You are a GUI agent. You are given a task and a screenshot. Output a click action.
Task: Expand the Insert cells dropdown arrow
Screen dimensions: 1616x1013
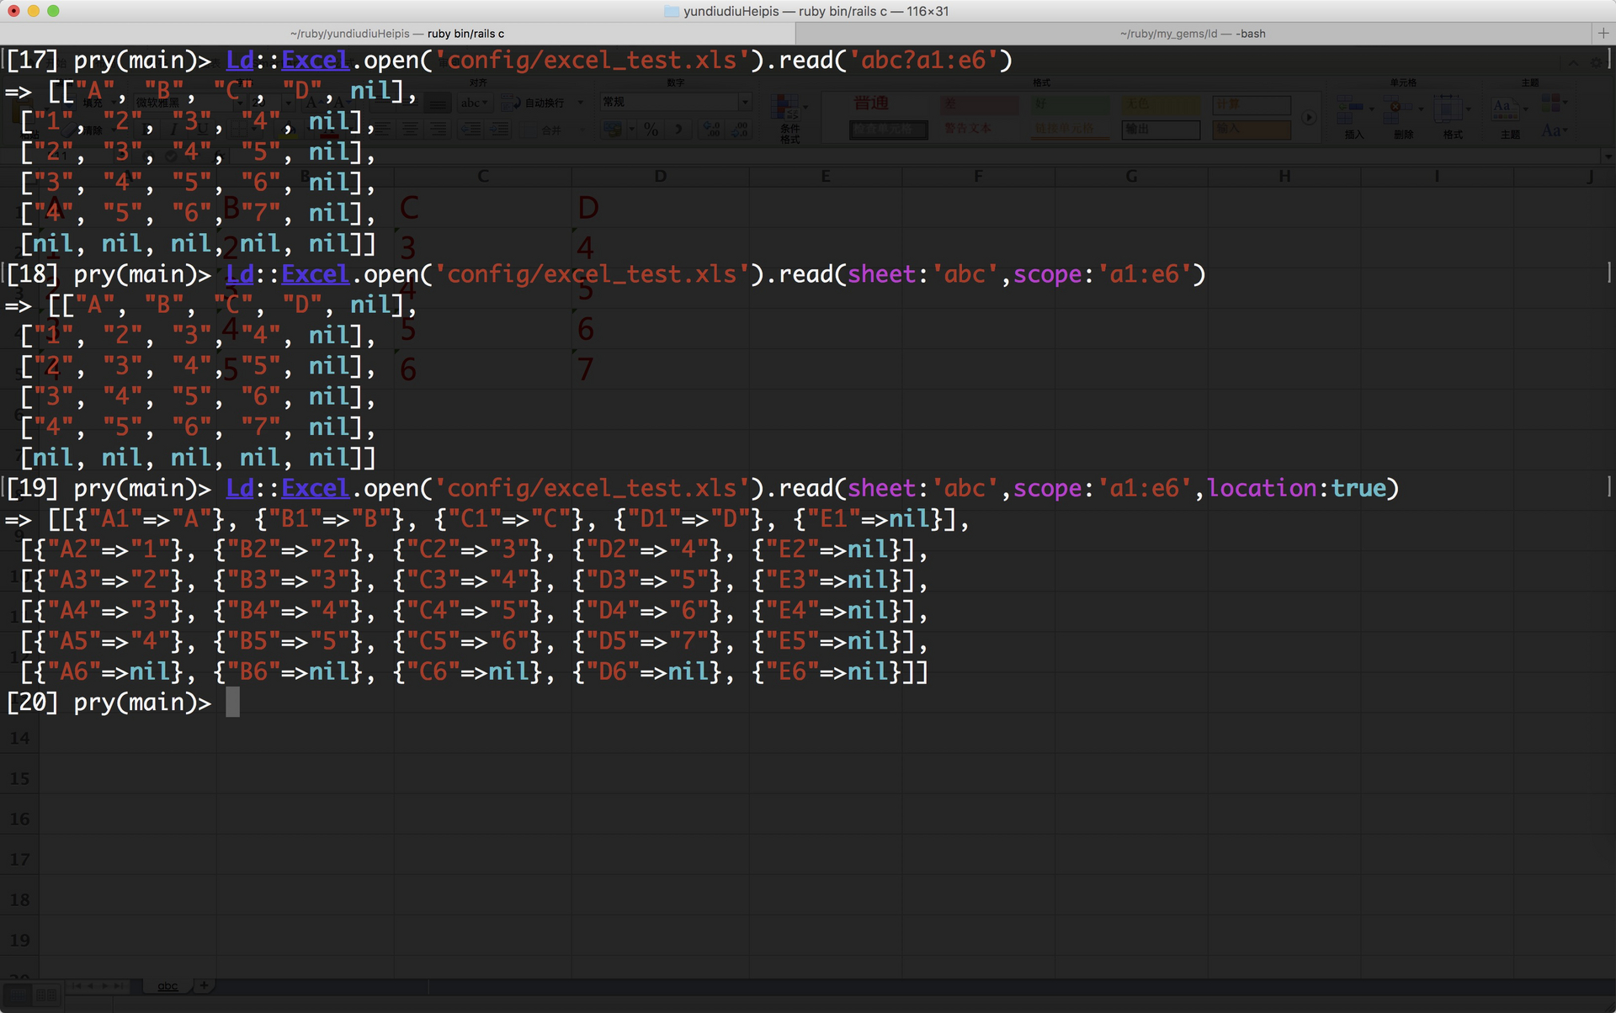pos(1372,109)
